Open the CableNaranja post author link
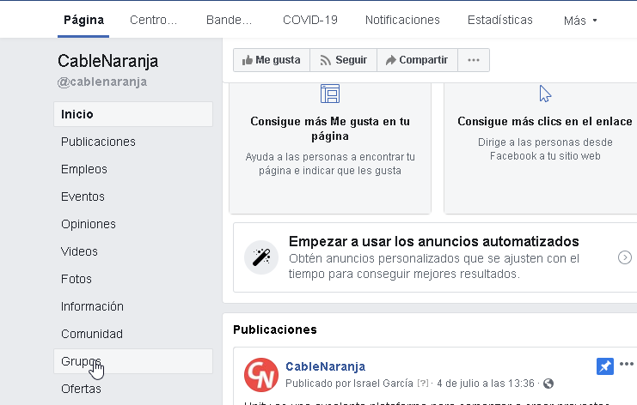 [326, 366]
